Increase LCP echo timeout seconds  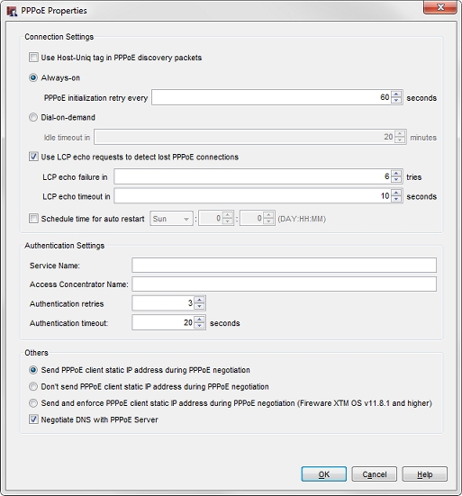pyautogui.click(x=396, y=193)
